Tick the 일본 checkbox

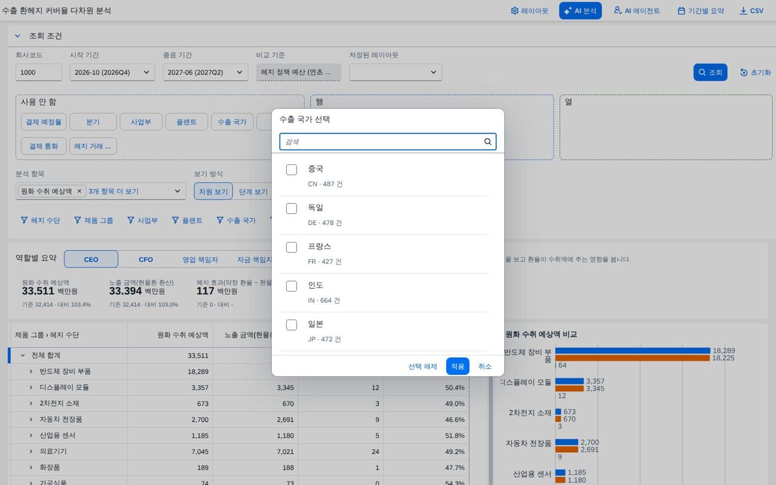tap(292, 325)
